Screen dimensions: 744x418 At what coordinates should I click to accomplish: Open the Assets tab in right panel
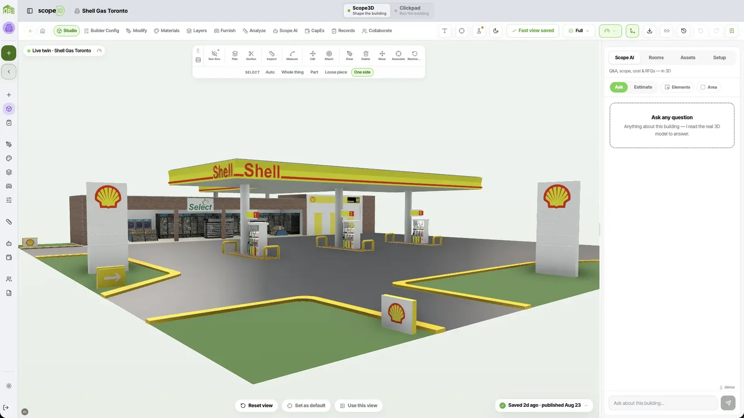pos(688,58)
